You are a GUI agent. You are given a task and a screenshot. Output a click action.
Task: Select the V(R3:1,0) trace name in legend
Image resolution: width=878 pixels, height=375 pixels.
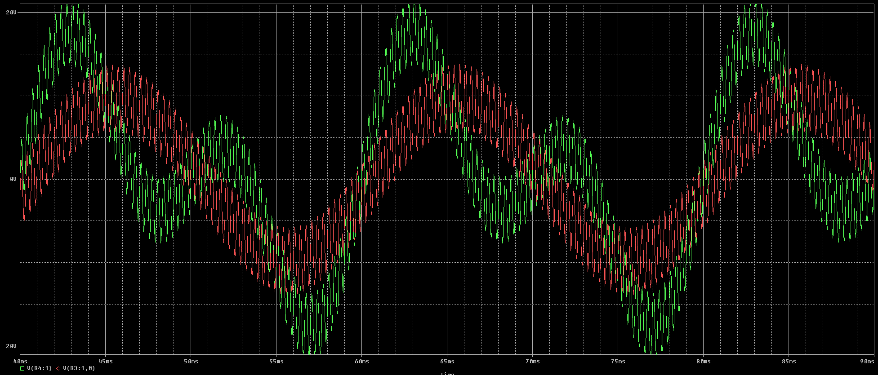79,368
